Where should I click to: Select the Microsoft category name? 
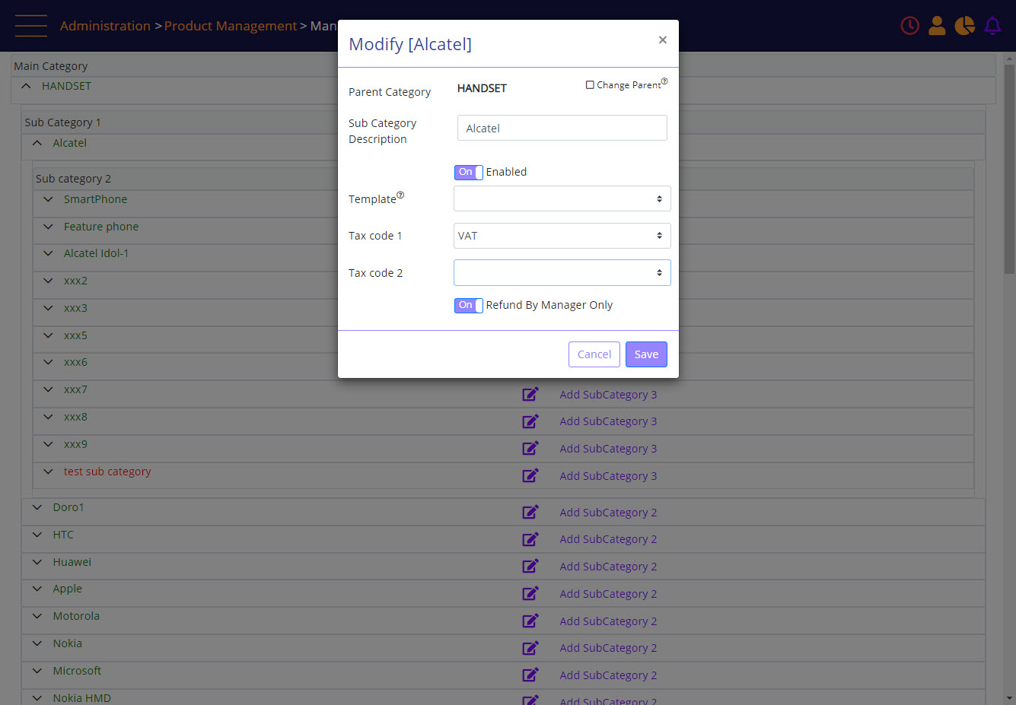77,671
